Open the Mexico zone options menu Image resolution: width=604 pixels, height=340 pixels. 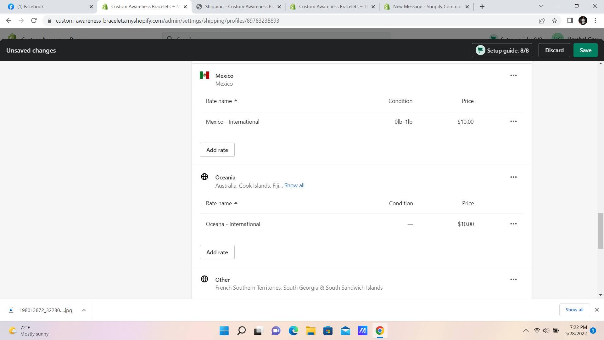click(x=513, y=76)
